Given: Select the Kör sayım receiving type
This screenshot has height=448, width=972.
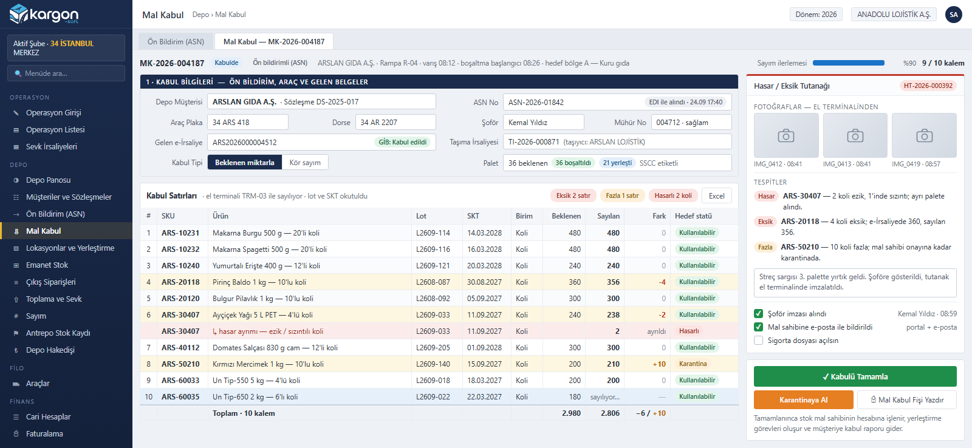Looking at the screenshot, I should 305,163.
